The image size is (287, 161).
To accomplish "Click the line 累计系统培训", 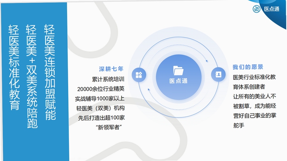I will 108,79.
